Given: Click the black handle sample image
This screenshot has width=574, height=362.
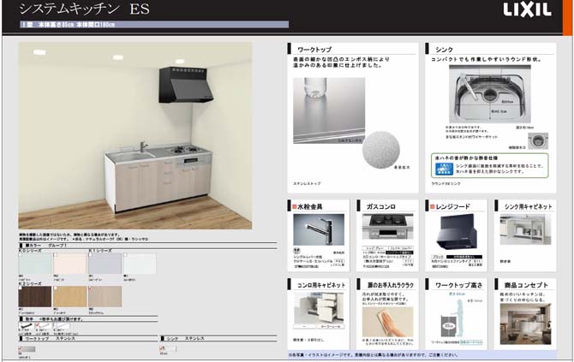Looking at the screenshot, I should click(27, 325).
